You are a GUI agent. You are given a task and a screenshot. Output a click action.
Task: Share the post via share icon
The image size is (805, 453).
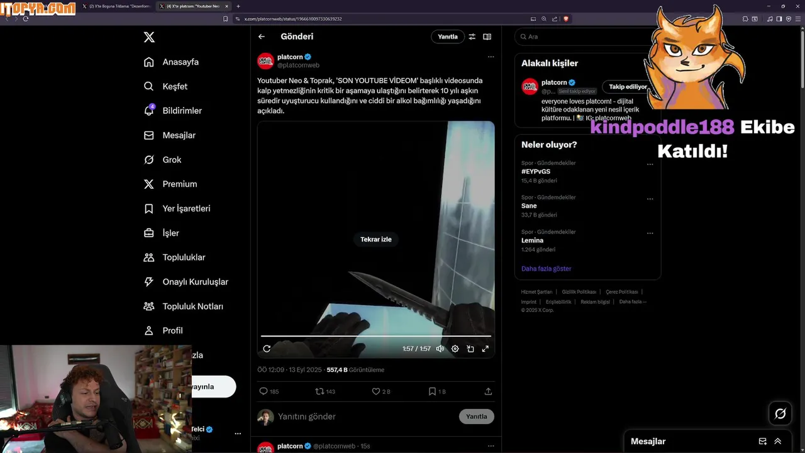(x=488, y=391)
